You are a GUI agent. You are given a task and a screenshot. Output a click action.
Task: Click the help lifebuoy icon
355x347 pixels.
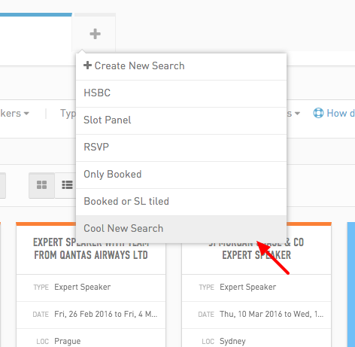click(x=318, y=113)
